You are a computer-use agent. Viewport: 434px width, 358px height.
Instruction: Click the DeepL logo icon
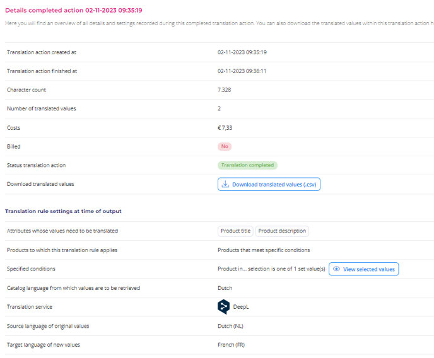pos(224,306)
